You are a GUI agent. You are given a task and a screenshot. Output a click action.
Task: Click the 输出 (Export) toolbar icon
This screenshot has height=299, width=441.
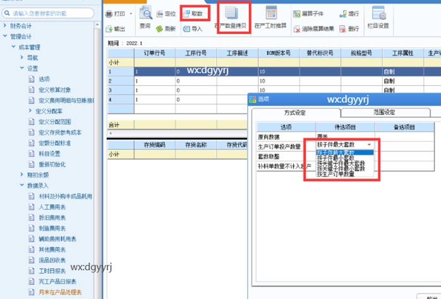[109, 28]
